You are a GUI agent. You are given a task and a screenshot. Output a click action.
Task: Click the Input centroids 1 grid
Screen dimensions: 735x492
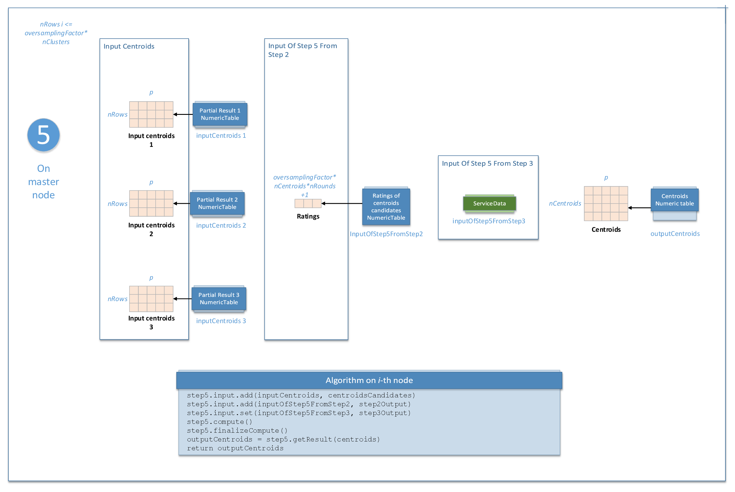pyautogui.click(x=151, y=114)
